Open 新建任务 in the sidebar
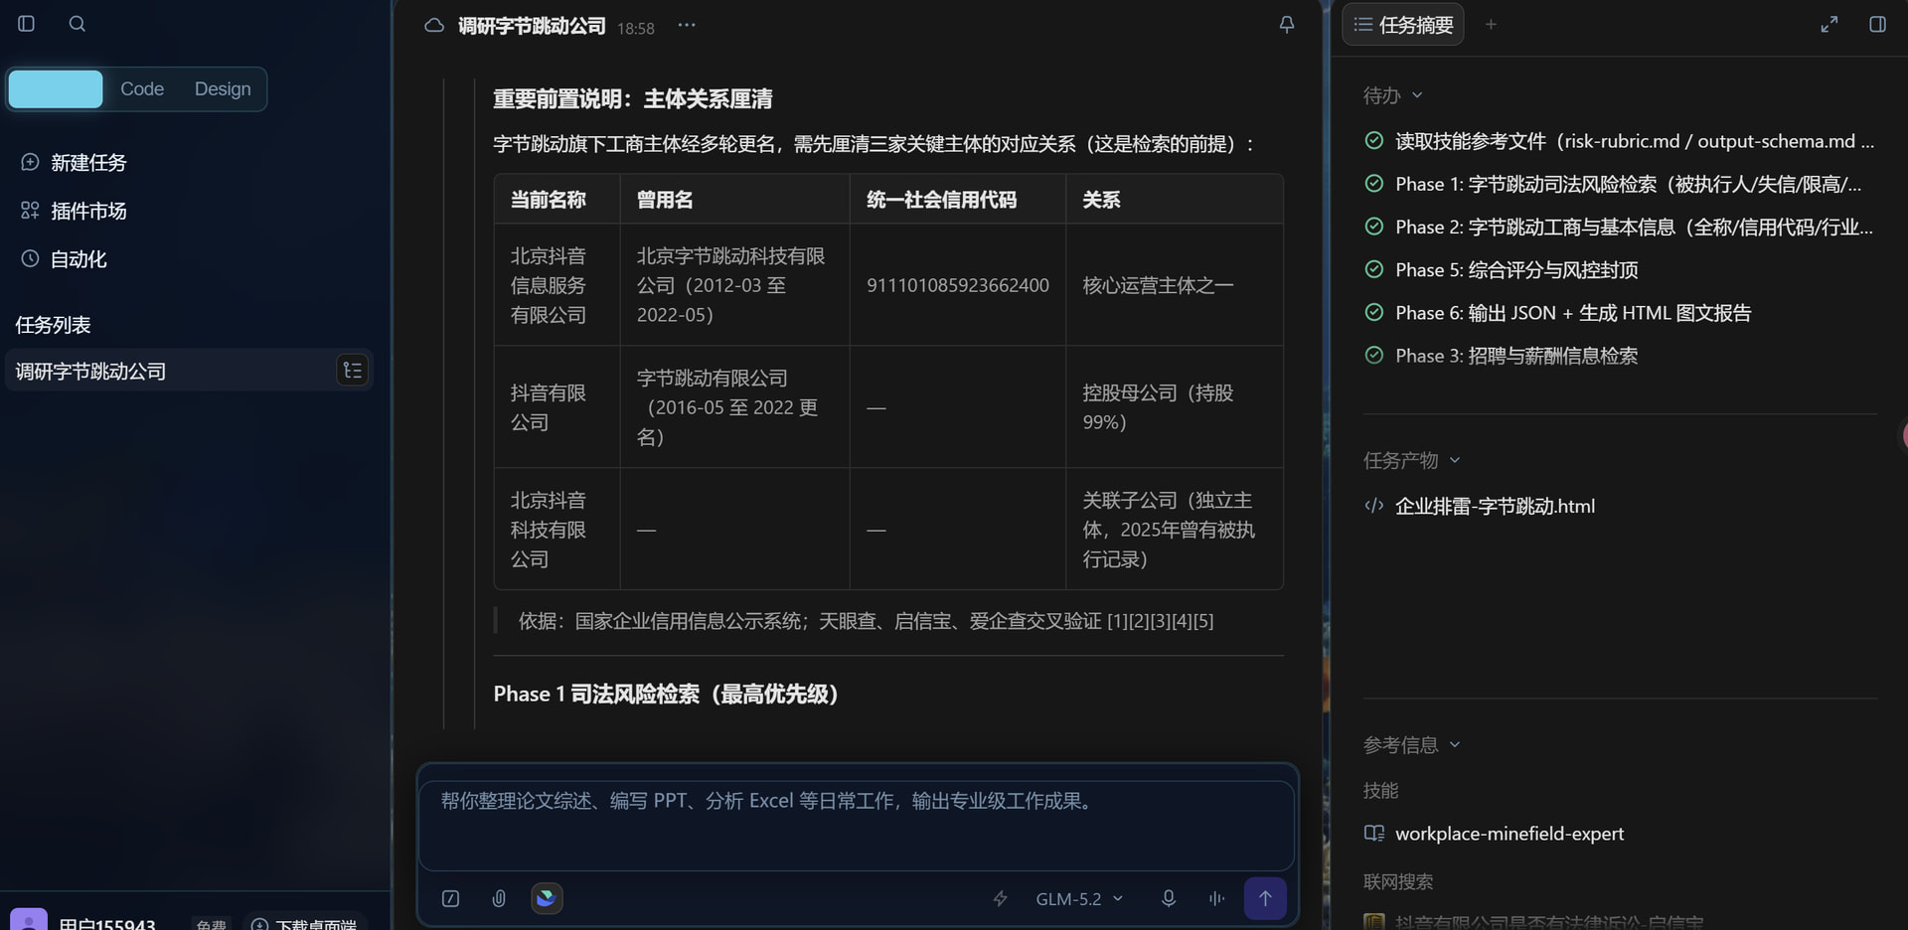This screenshot has width=1908, height=930. [x=88, y=162]
